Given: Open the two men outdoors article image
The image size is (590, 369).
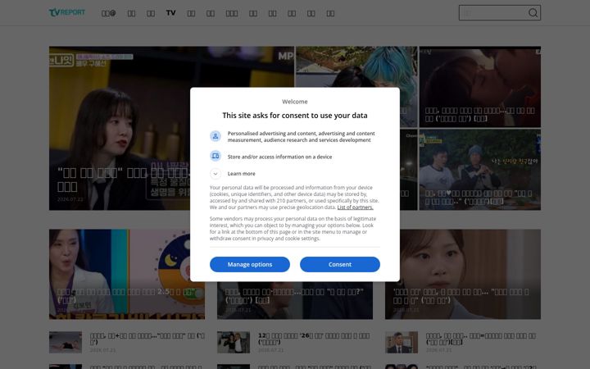Looking at the screenshot, I should pyautogui.click(x=479, y=170).
